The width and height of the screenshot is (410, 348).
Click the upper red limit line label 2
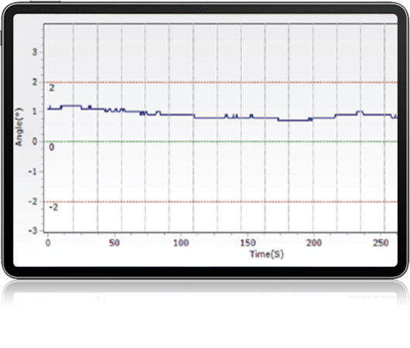[52, 88]
